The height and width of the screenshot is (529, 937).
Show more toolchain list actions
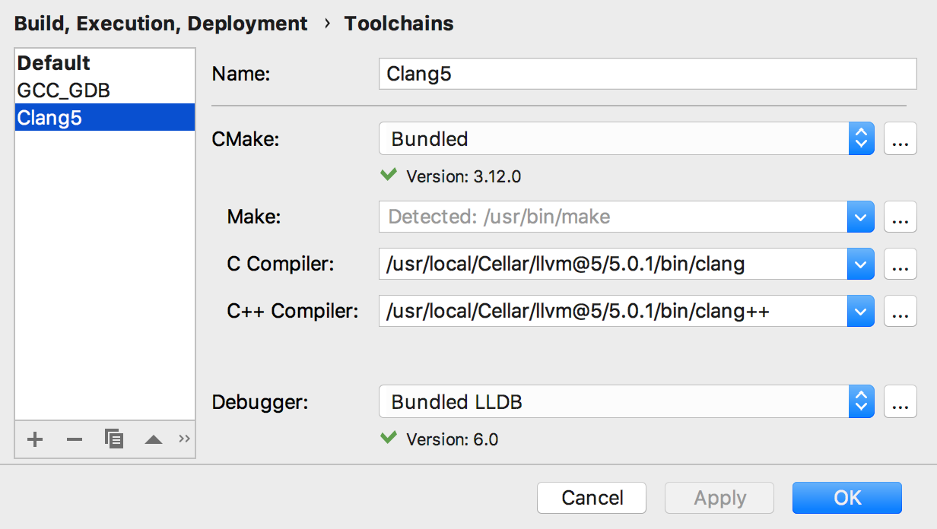(x=184, y=439)
